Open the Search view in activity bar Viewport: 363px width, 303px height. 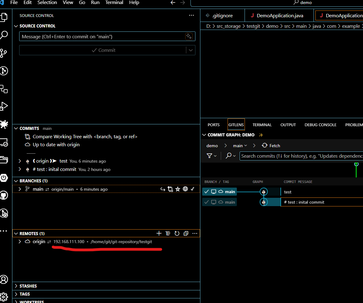(4, 35)
